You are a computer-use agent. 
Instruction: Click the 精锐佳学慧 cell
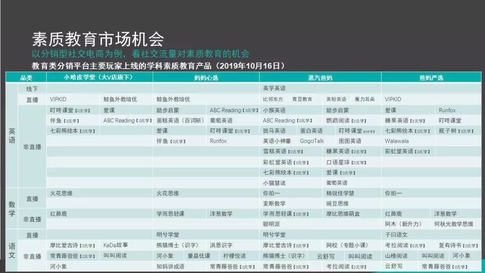tap(340, 193)
